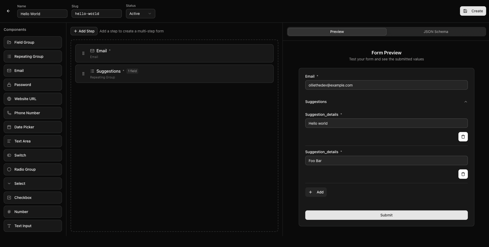Select the Preview tab
This screenshot has width=489, height=247.
[x=337, y=32]
